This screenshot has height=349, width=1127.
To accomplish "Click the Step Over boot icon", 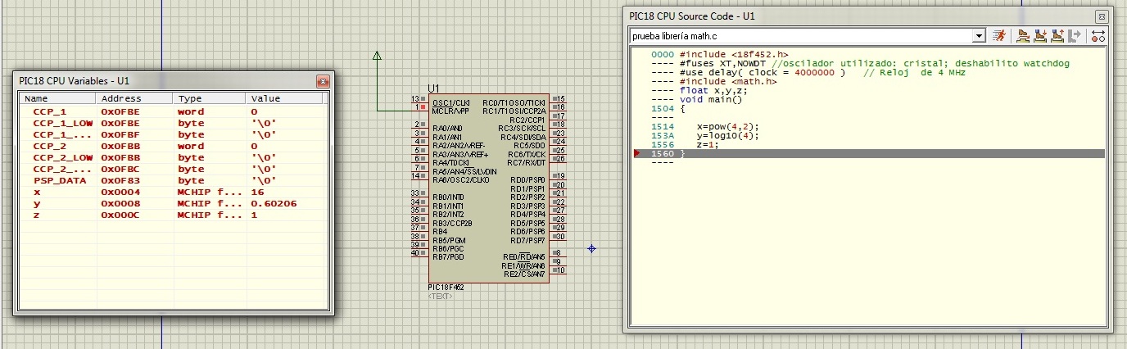I will point(1023,36).
